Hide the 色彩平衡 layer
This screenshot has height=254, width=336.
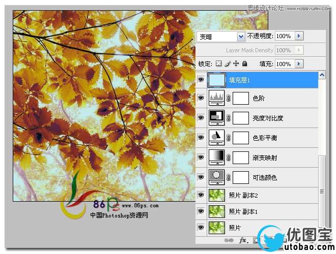[x=201, y=137]
